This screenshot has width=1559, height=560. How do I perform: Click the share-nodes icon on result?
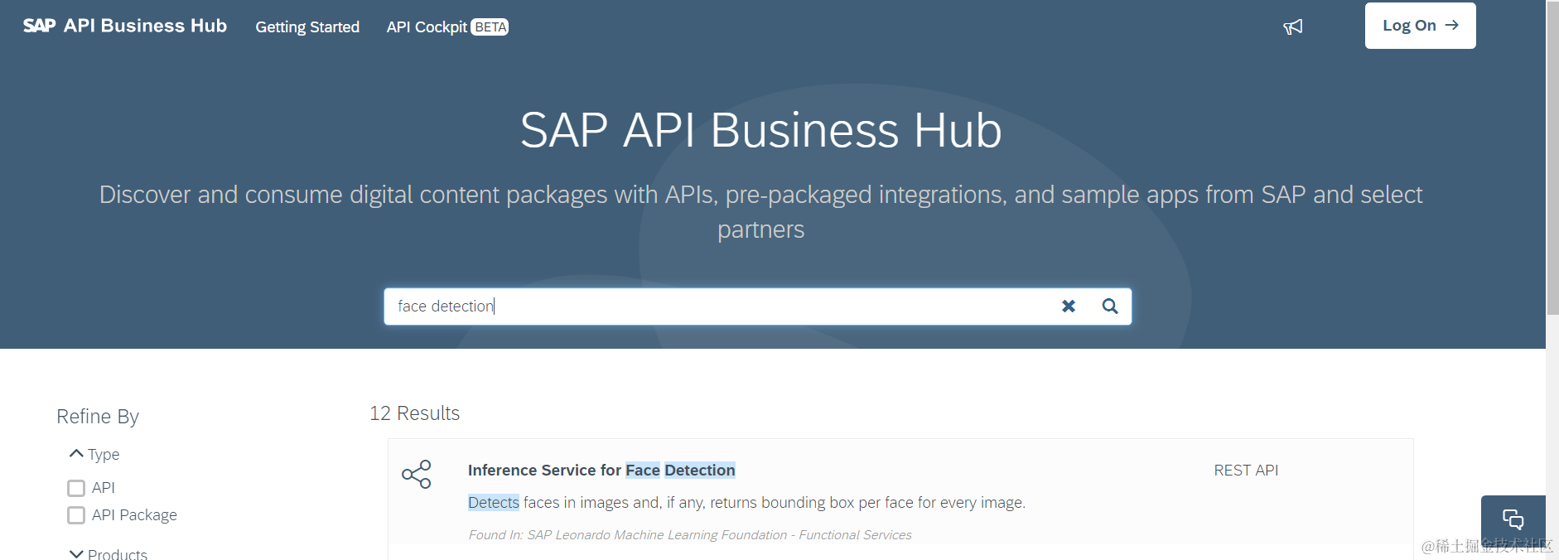point(417,474)
